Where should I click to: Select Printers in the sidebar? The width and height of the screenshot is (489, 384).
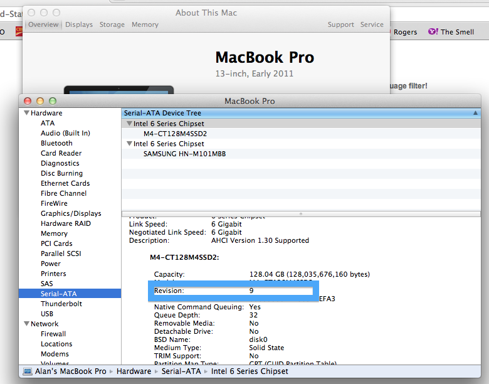coord(53,274)
